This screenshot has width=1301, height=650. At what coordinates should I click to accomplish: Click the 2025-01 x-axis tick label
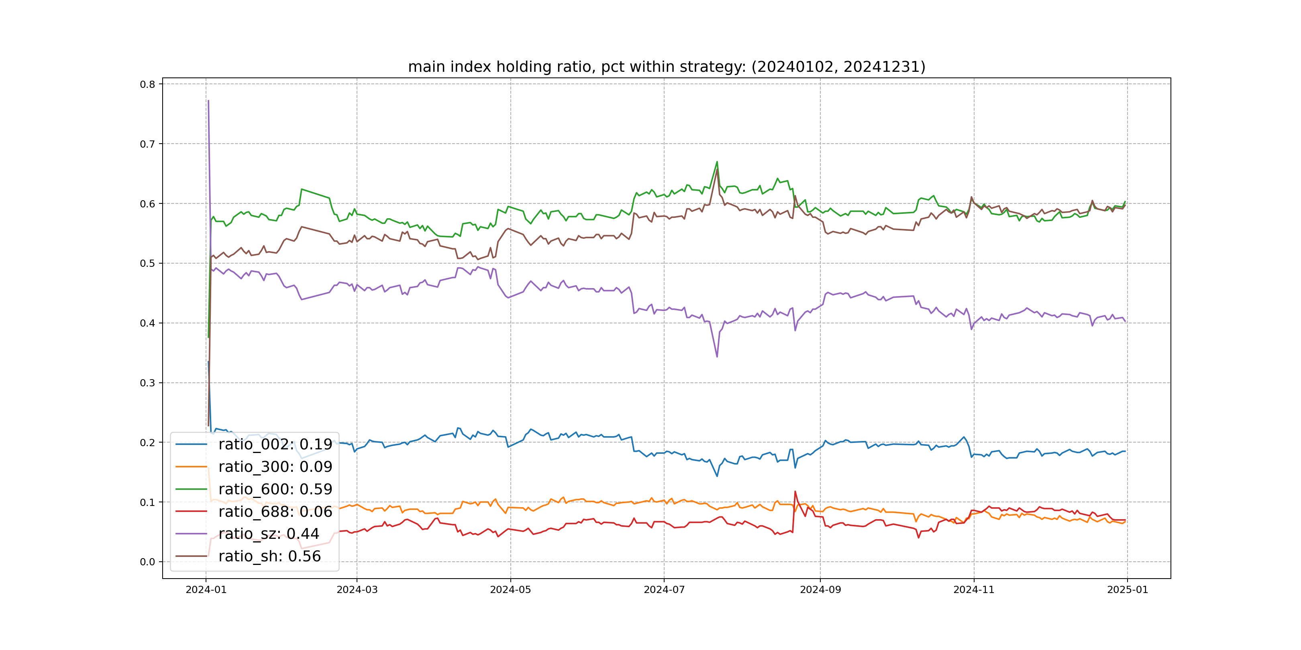(x=1127, y=590)
